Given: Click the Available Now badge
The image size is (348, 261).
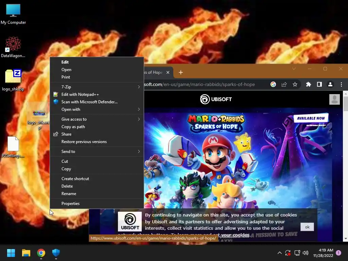Looking at the screenshot, I should tap(311, 118).
